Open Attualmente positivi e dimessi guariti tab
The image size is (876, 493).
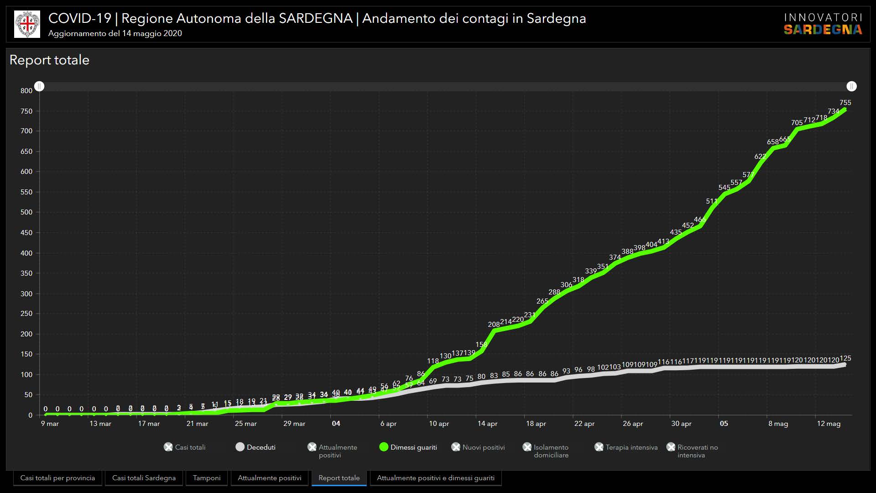[x=435, y=478]
